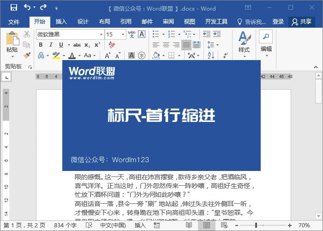The height and width of the screenshot is (231, 323).
Task: Redo the last action
Action: click(43, 7)
